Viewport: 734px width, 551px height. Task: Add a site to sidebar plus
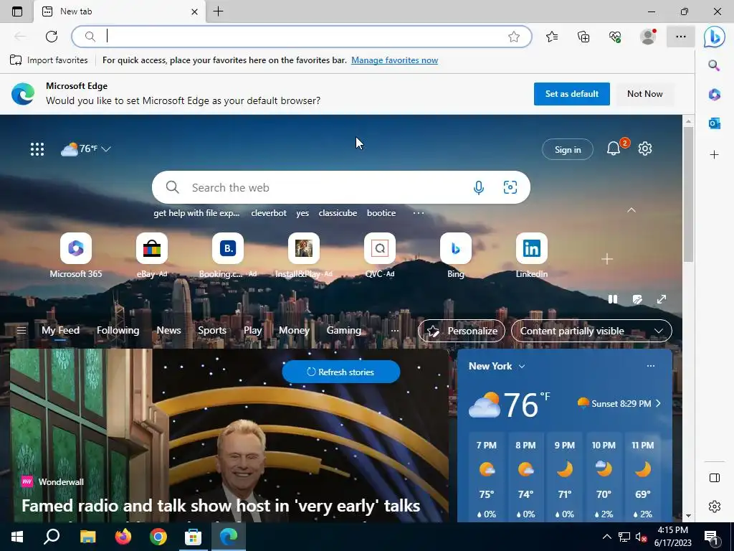tap(715, 155)
